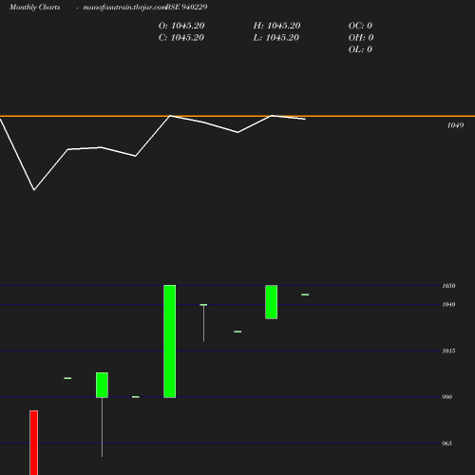Viewport: 475px width, 475px height.
Task: Select the tallest green candlestick
Action: pyautogui.click(x=170, y=341)
